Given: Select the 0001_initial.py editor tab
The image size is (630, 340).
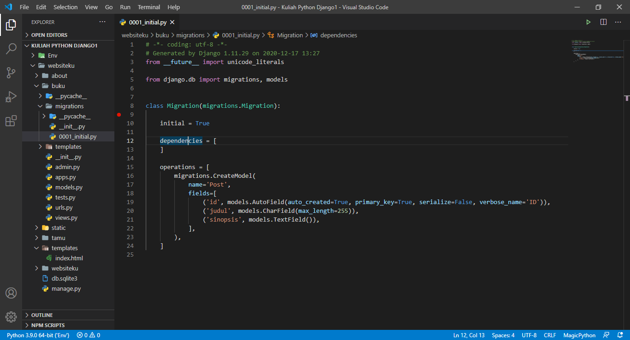Looking at the screenshot, I should (x=147, y=22).
